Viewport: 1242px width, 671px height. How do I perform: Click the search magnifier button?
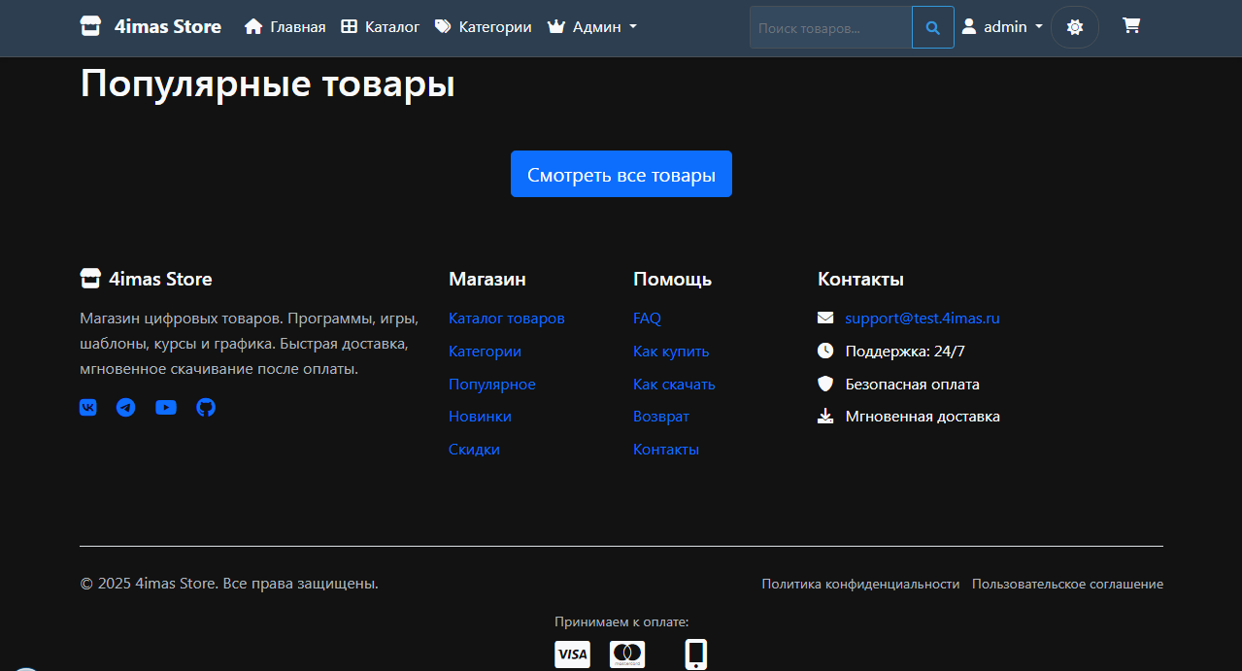coord(931,26)
